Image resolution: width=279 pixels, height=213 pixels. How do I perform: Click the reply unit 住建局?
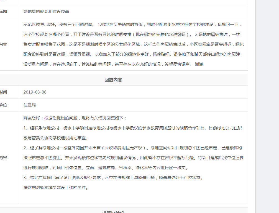tap(30, 105)
